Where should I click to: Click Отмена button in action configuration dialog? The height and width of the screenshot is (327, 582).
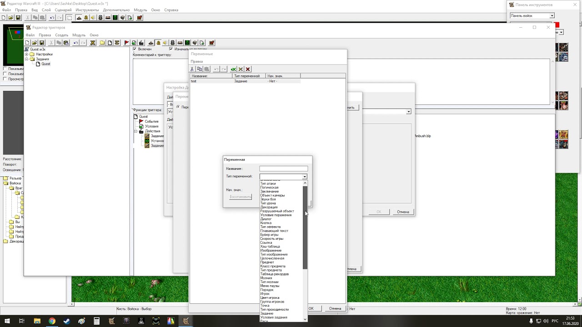[x=403, y=212]
